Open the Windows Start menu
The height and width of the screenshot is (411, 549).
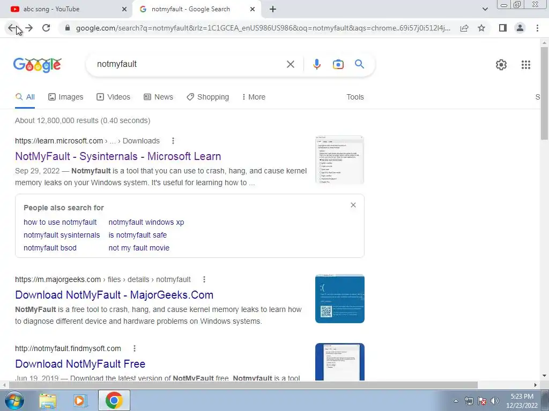pos(14,400)
